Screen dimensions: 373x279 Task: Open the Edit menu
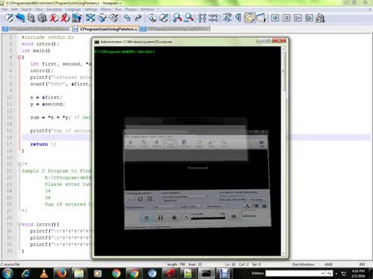pos(14,9)
